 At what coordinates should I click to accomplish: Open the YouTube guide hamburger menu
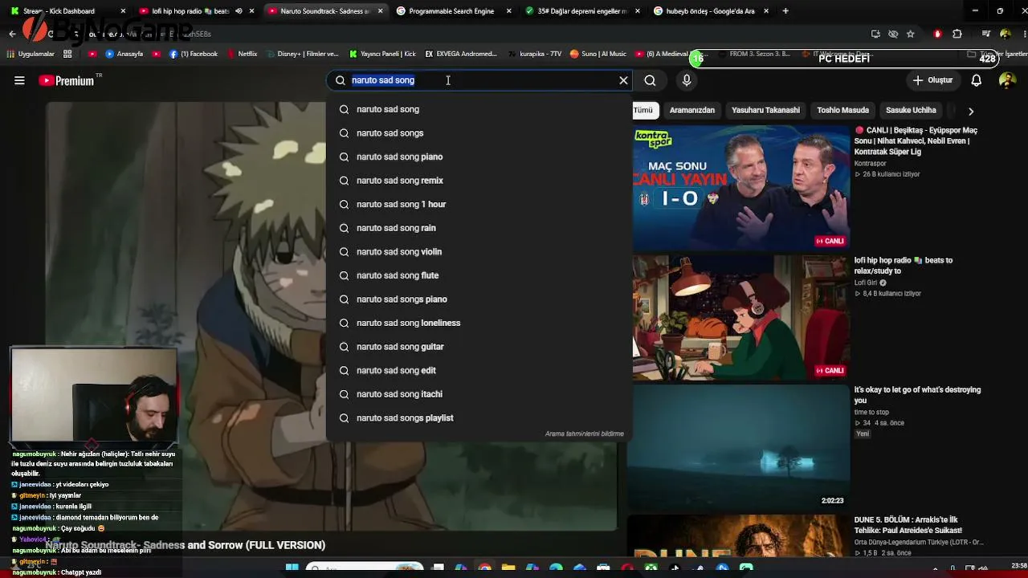coord(19,80)
